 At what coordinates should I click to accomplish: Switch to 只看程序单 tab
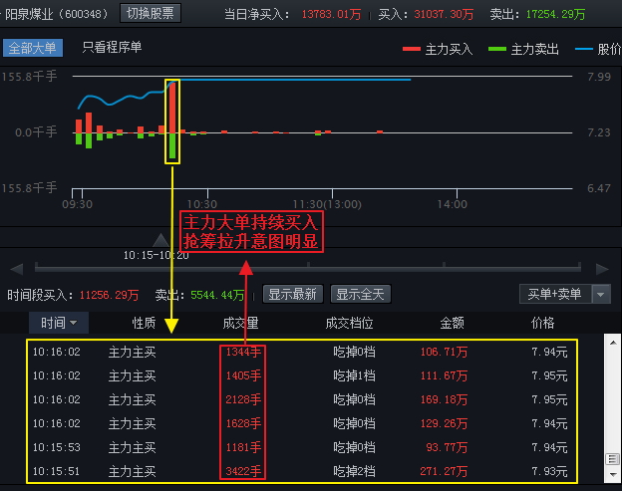coord(112,48)
